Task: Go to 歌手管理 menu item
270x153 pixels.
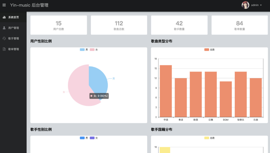Action: pyautogui.click(x=13, y=38)
